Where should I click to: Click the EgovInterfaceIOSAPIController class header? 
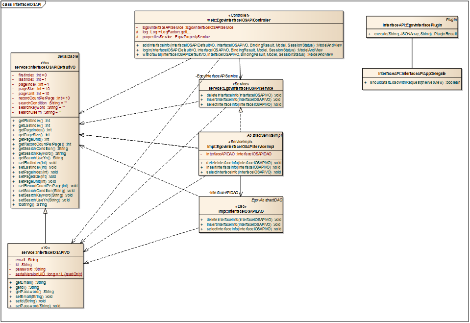[x=240, y=20]
